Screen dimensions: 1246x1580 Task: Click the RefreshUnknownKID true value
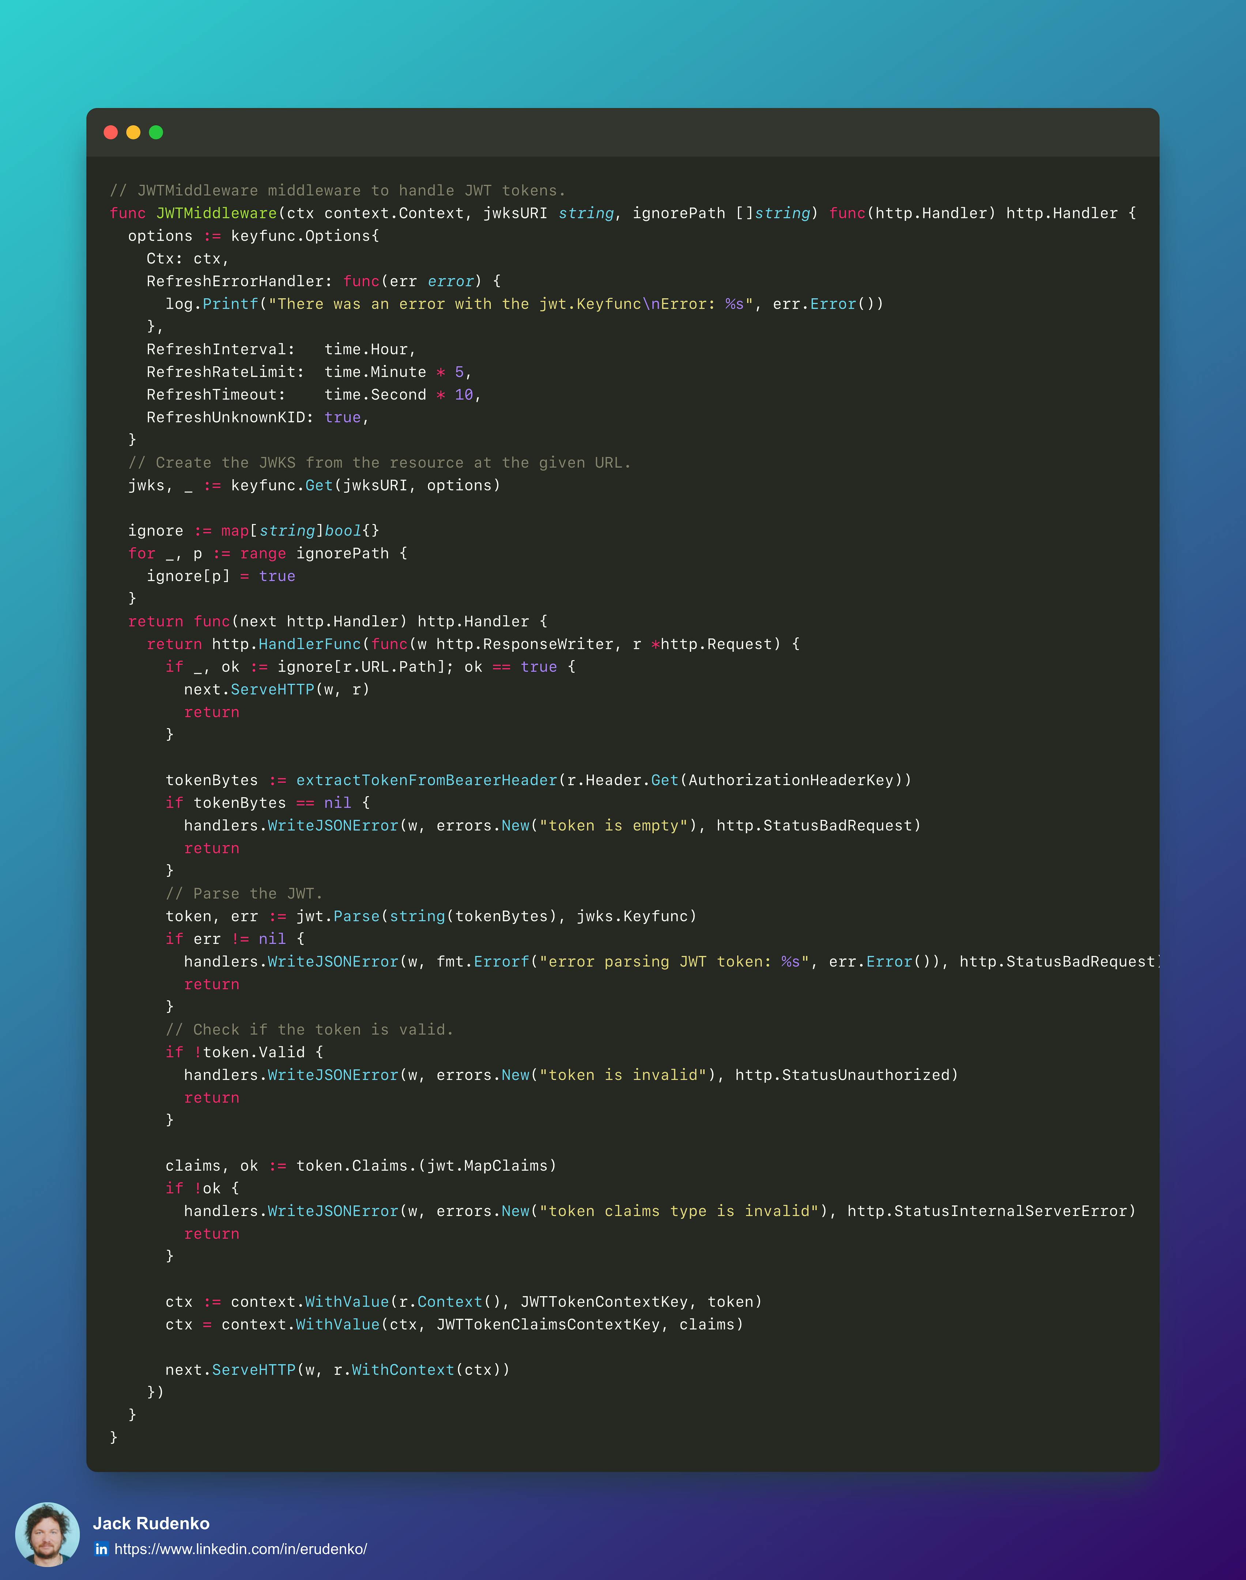click(x=342, y=417)
